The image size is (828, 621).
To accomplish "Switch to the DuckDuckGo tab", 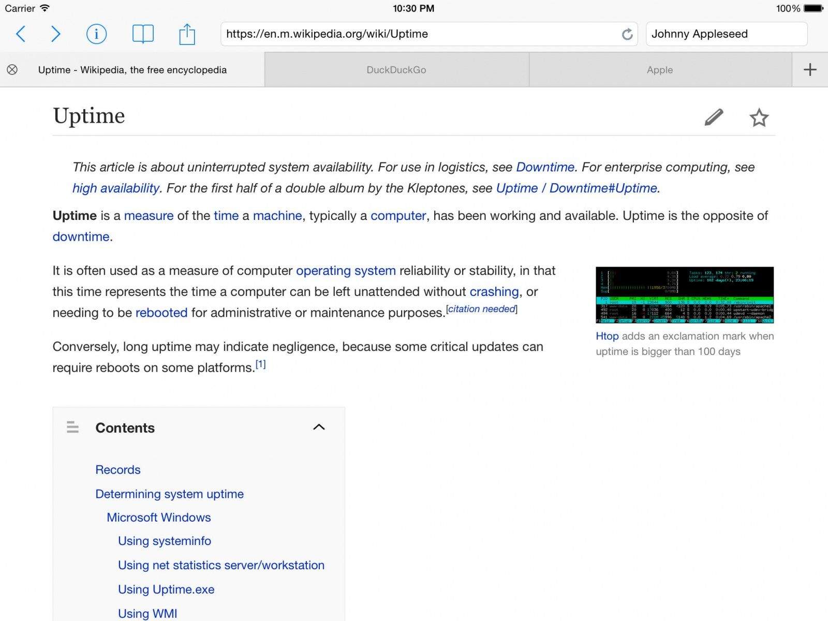I will (x=396, y=70).
